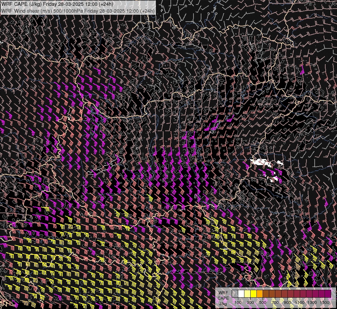Click the legend value 1500
337x309 pixels.
325,302
